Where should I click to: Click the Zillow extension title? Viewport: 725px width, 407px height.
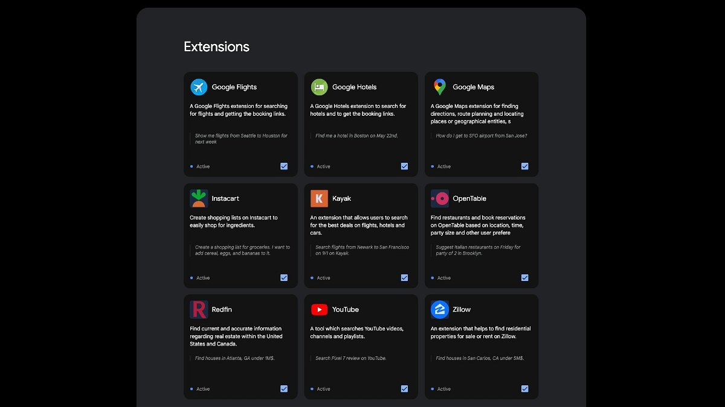pyautogui.click(x=462, y=309)
